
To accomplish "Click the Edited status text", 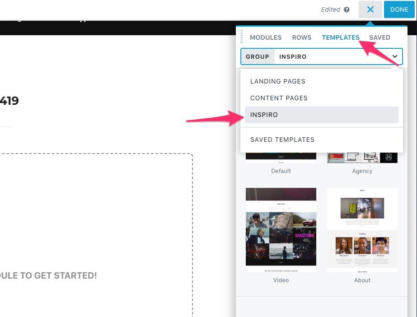I will click(x=331, y=9).
